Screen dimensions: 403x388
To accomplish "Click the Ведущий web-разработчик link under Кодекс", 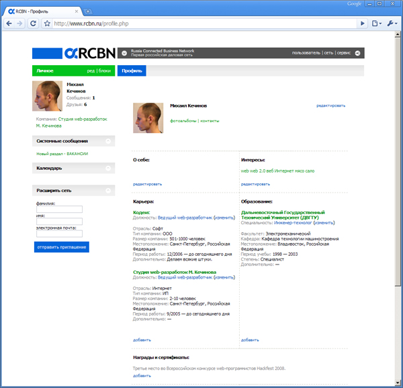I will (185, 217).
